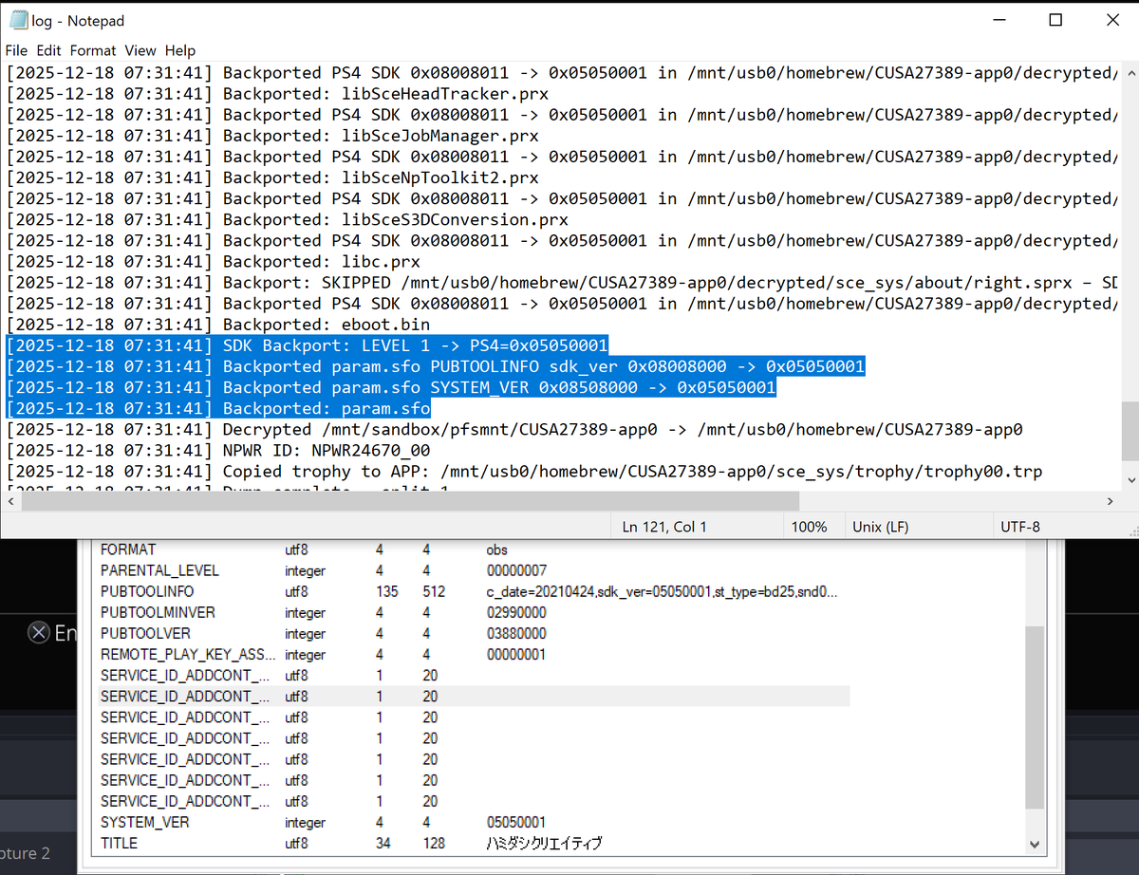Click the SFO table vertical scrollbar thumb
The width and height of the screenshot is (1139, 875).
point(1035,717)
